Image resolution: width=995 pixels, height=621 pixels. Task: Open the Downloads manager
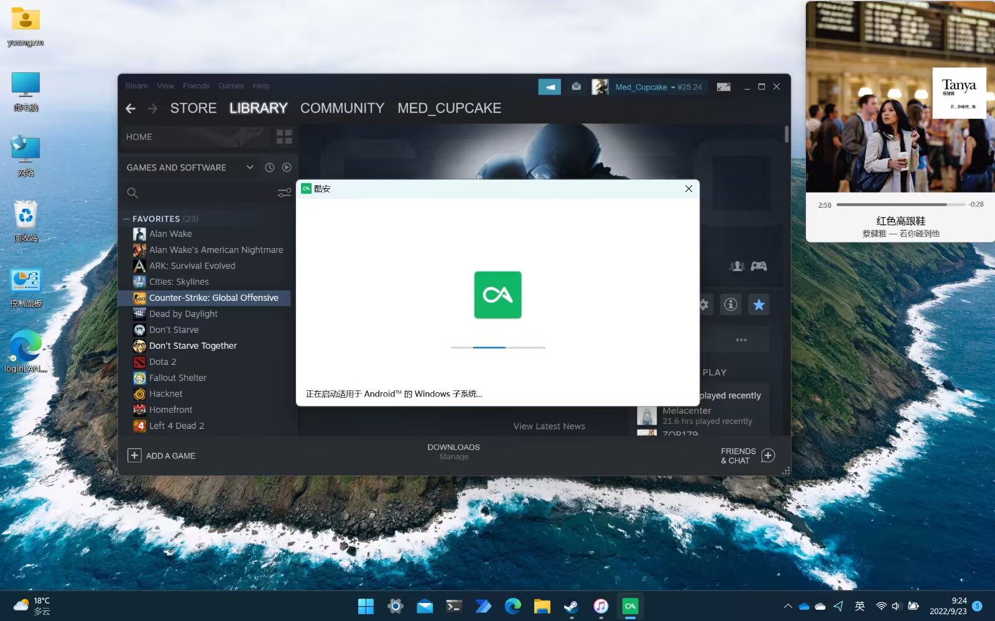(x=453, y=451)
